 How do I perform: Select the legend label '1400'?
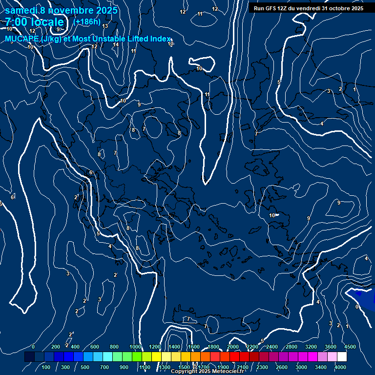point(174,347)
